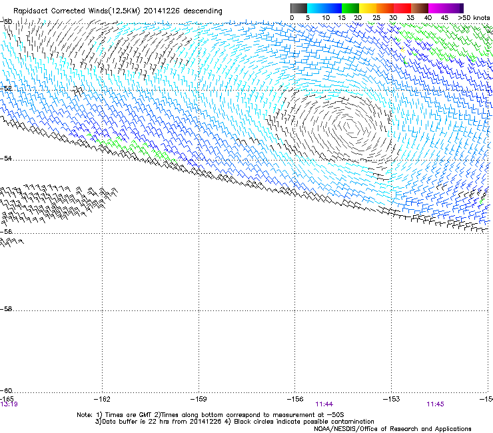The width and height of the screenshot is (493, 433).
Task: Click the '-58' latitude axis label
Action: [x=6, y=309]
